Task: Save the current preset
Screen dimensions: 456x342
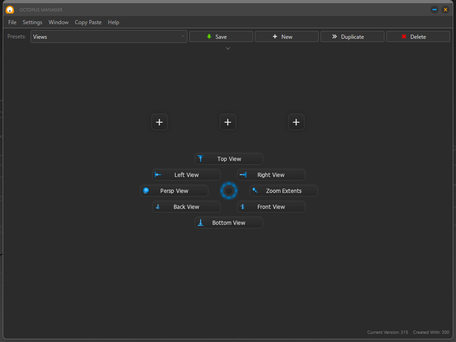Action: coord(221,36)
